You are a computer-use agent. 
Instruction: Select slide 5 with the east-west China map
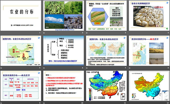(x=21, y=51)
